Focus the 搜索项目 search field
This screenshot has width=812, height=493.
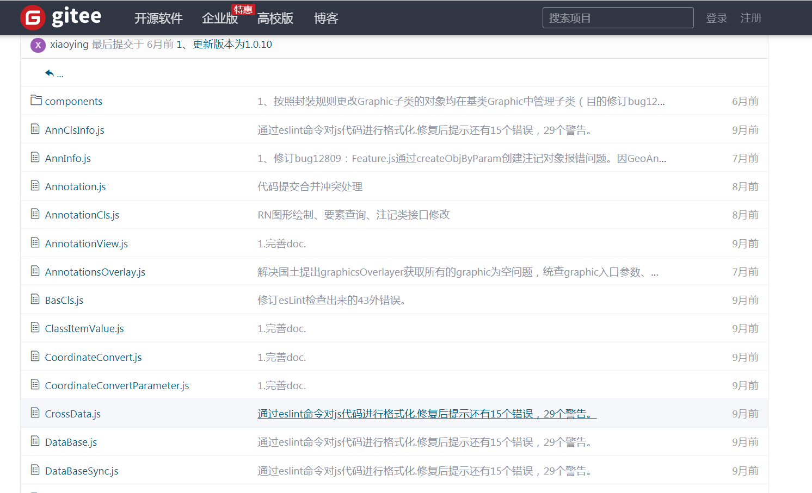[x=618, y=18]
